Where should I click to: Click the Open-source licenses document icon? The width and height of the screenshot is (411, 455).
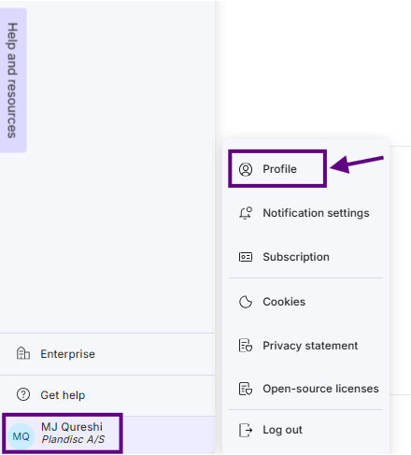pyautogui.click(x=246, y=389)
